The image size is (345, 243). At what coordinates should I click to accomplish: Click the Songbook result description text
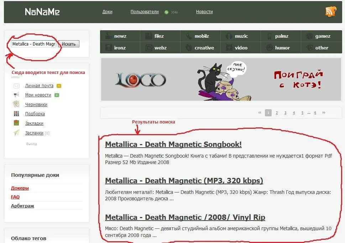[x=218, y=159]
